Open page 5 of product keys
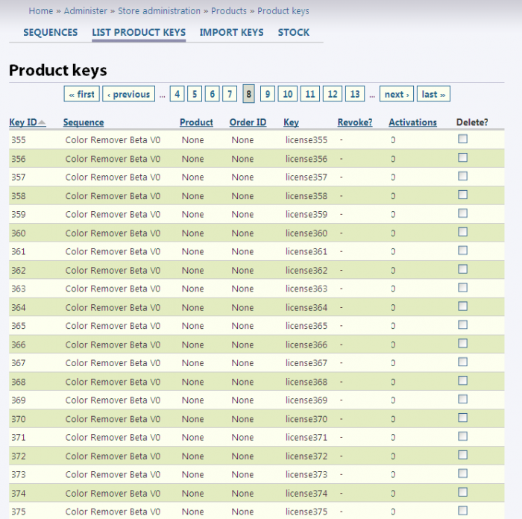Image resolution: width=522 pixels, height=519 pixels. click(195, 94)
